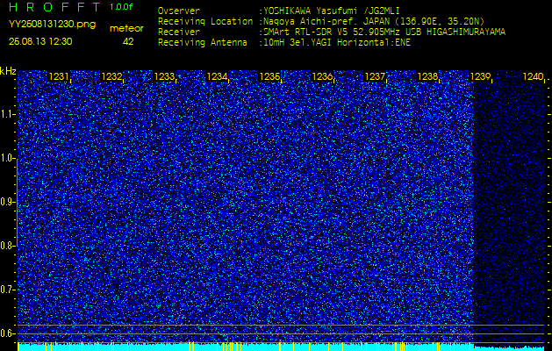Click the 1233 time marker
Image resolution: width=552 pixels, height=351 pixels.
tap(164, 76)
